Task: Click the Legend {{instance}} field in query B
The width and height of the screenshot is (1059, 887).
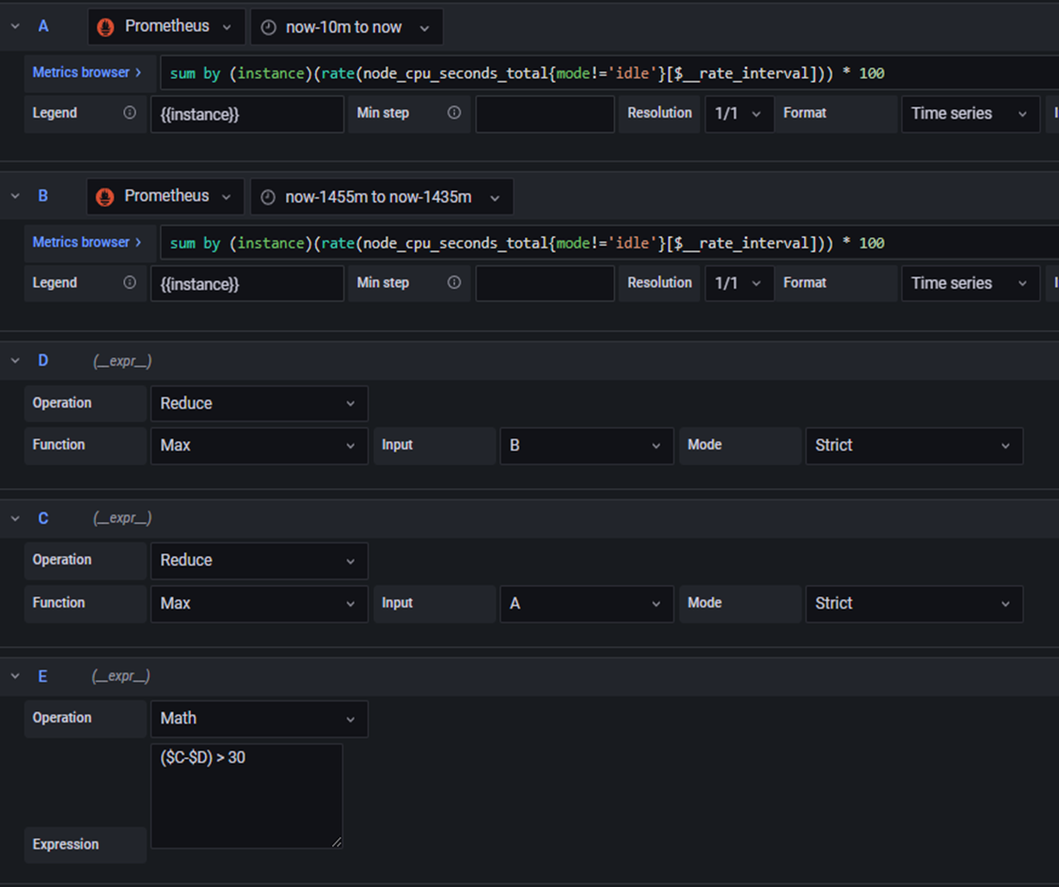Action: pyautogui.click(x=247, y=284)
